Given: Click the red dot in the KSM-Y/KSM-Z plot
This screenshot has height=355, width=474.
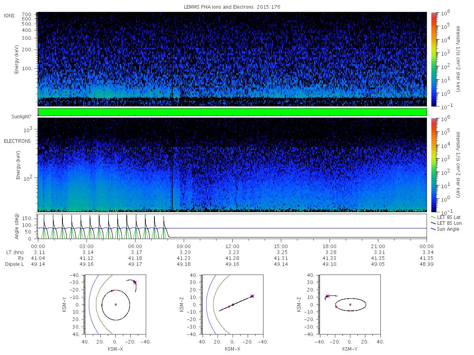Looking at the screenshot, I should coord(336,306).
